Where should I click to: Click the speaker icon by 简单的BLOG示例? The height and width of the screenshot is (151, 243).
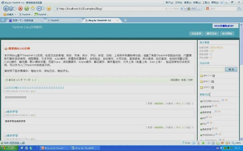(6, 49)
